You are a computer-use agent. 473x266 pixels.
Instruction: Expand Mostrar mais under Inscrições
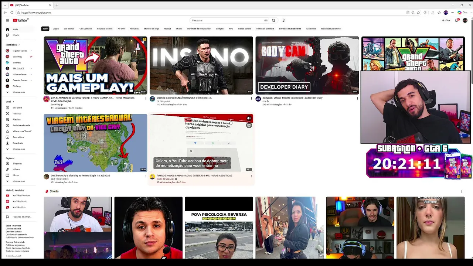(19, 92)
